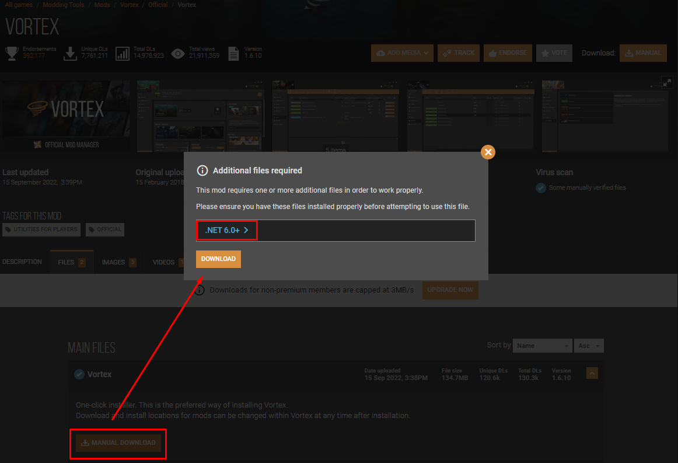Select the Utilities for Players tag
This screenshot has width=678, height=463.
tap(41, 229)
